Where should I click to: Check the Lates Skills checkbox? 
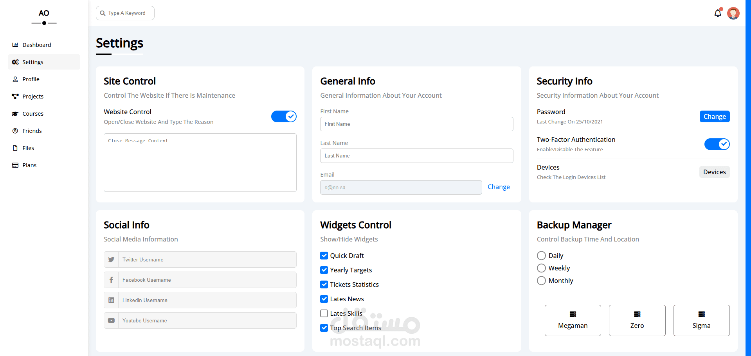point(324,313)
